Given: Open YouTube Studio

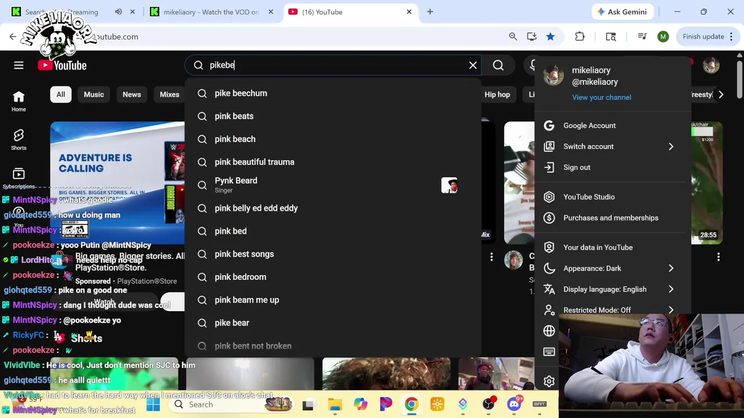Looking at the screenshot, I should point(613,197).
